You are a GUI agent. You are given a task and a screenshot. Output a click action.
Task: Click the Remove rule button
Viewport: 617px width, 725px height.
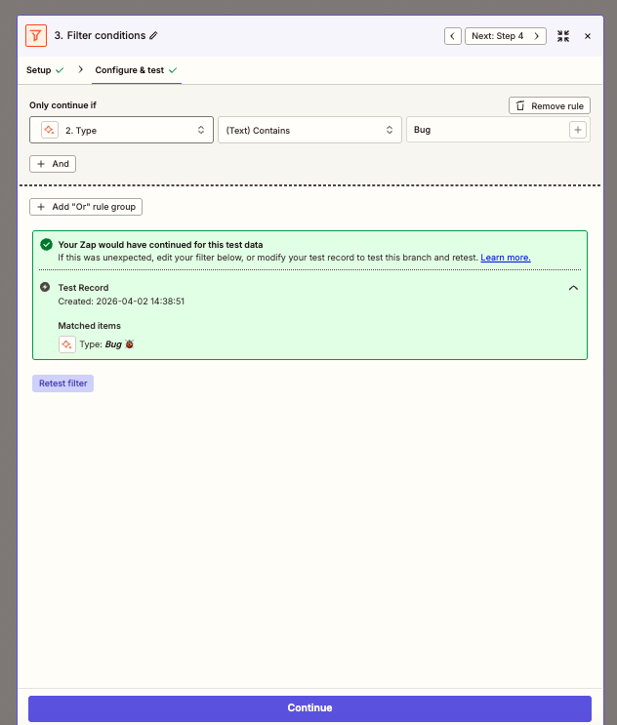(550, 105)
